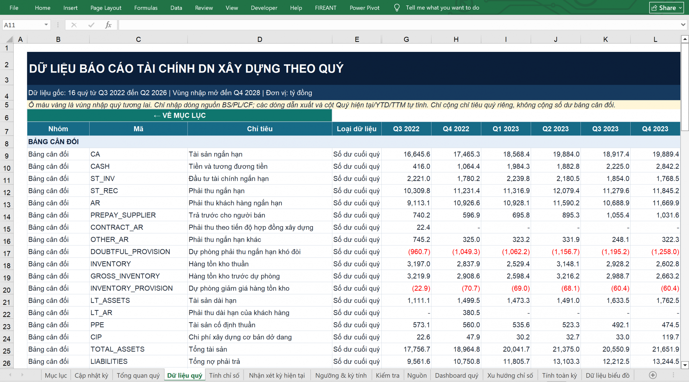This screenshot has width=689, height=382.
Task: Click the Name Box showing A11
Action: click(x=23, y=25)
